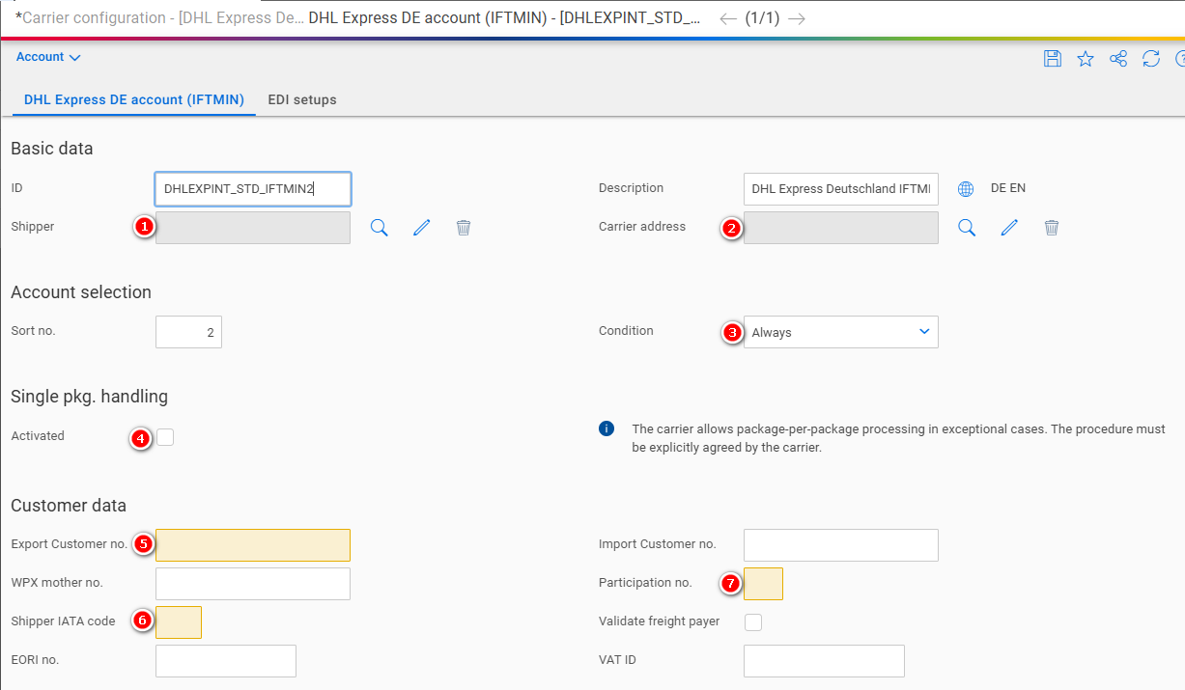This screenshot has height=690, width=1185.
Task: Add to favorites with star icon
Action: coord(1086,59)
